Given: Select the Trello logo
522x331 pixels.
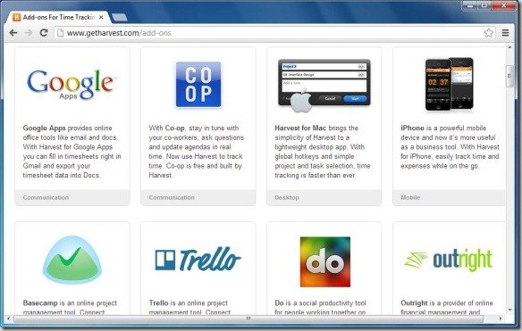Looking at the screenshot, I should pyautogui.click(x=198, y=259).
